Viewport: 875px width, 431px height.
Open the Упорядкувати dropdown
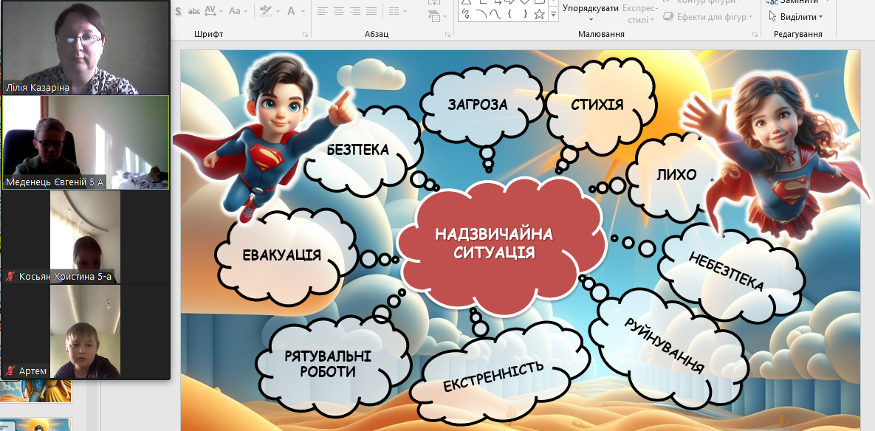pyautogui.click(x=591, y=13)
